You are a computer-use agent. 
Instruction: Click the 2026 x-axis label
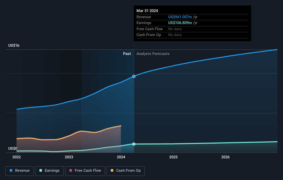click(x=225, y=157)
